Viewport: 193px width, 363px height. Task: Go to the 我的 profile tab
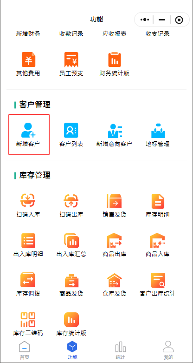[x=168, y=350]
